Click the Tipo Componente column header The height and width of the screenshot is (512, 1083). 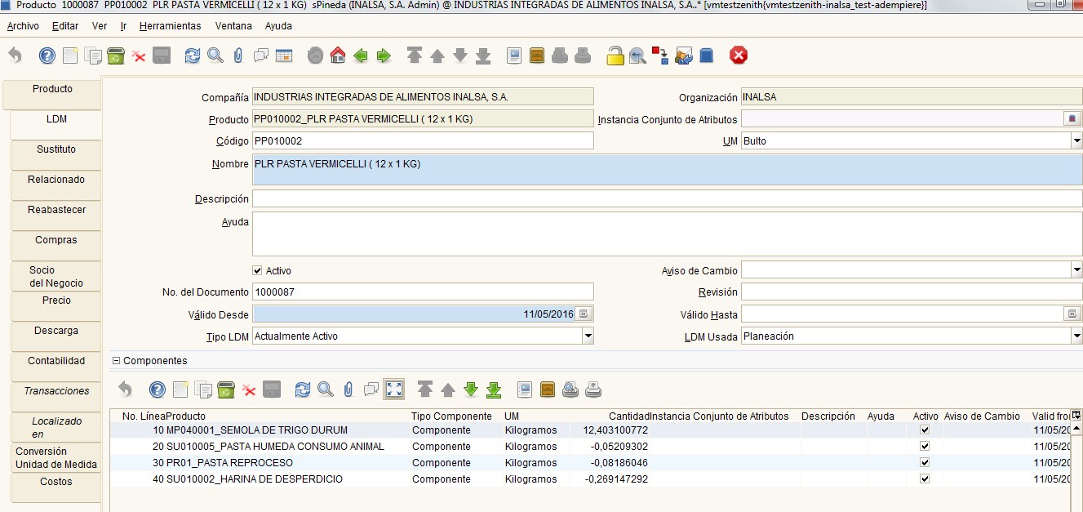point(451,416)
